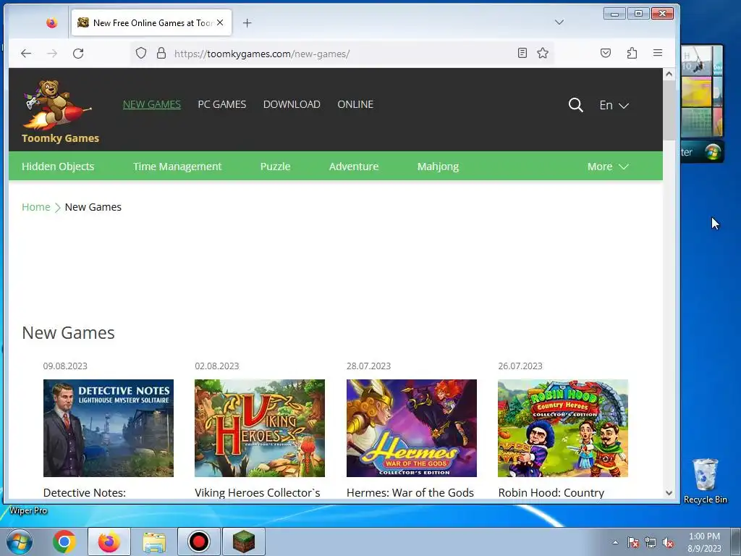The image size is (741, 556).
Task: Show site security info via padlock icon
Action: [161, 53]
